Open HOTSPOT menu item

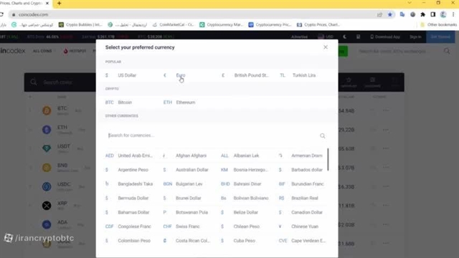[x=75, y=51]
